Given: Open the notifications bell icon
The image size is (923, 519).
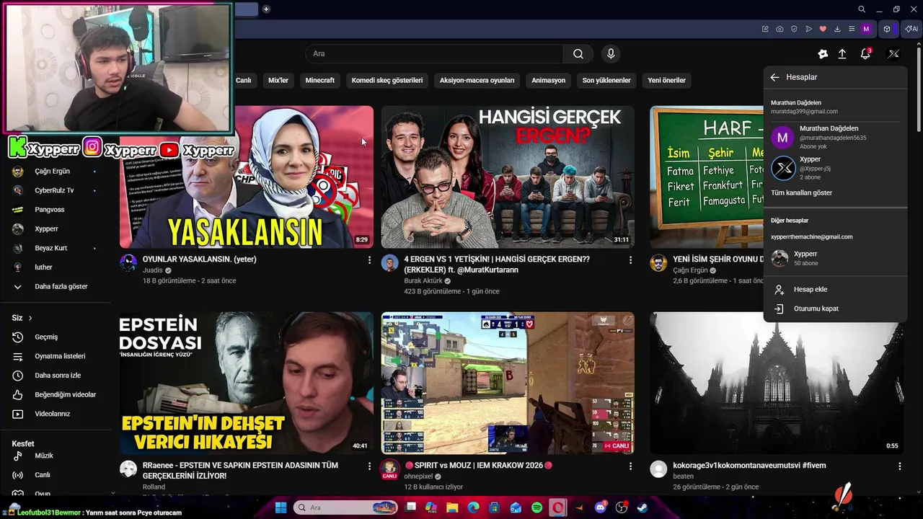Looking at the screenshot, I should point(865,54).
